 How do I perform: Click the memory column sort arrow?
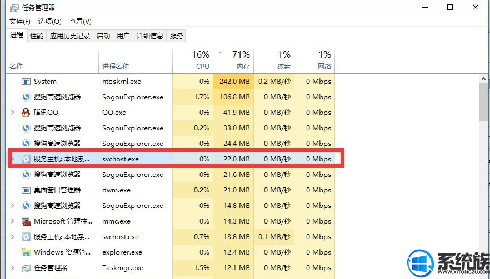[221, 53]
